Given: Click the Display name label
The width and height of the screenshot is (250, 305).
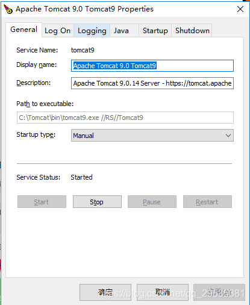Looking at the screenshot, I should point(37,64).
